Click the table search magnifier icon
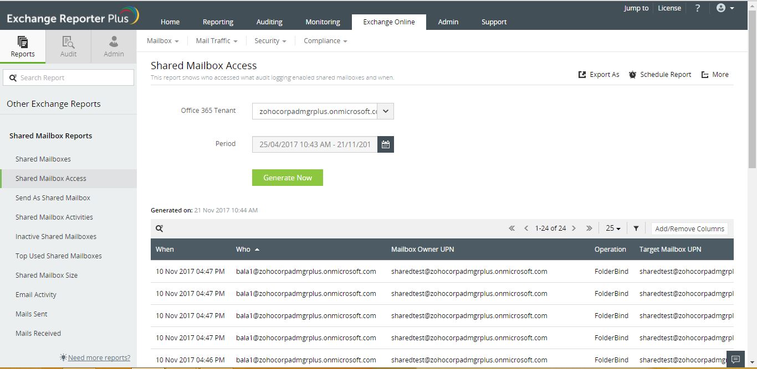757x369 pixels. [x=159, y=228]
